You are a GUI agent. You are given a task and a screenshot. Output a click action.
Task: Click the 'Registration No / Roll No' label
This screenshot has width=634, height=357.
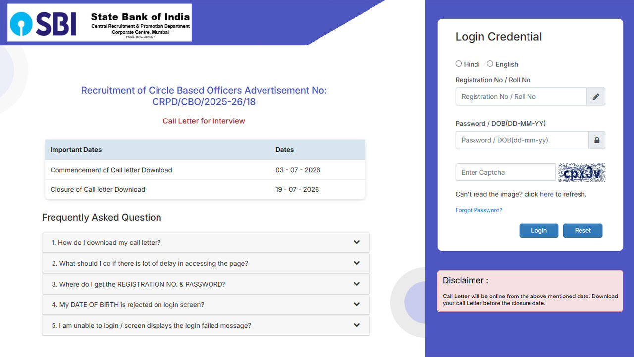point(493,80)
